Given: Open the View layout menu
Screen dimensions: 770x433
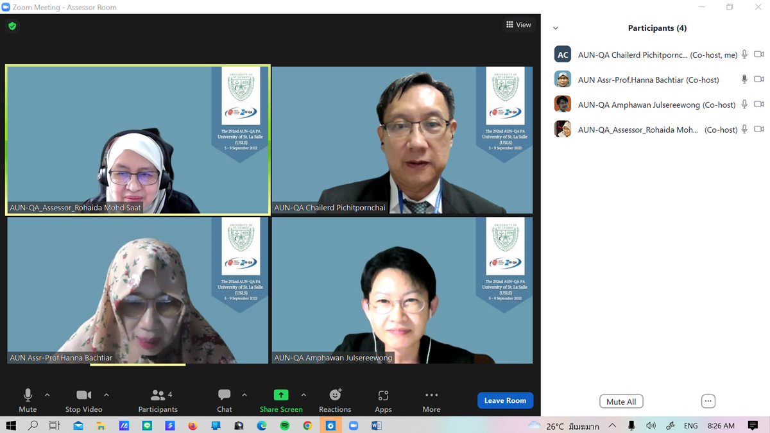Looking at the screenshot, I should pos(518,25).
